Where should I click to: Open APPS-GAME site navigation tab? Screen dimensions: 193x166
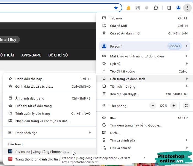31,55
